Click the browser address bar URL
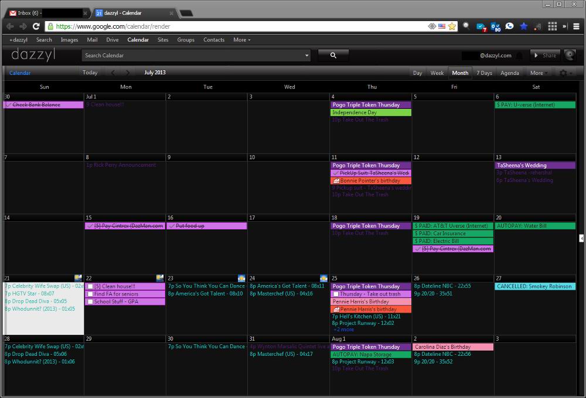 [x=113, y=26]
